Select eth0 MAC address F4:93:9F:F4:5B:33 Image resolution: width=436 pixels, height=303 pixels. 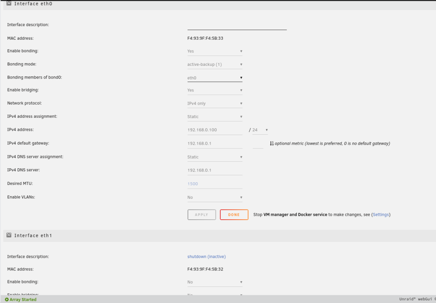pyautogui.click(x=205, y=38)
